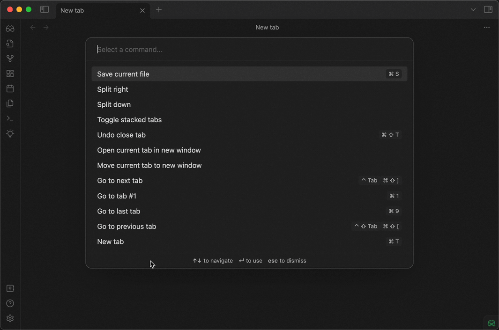The image size is (499, 330).
Task: Click the lightbulb icon in ribbon
Action: tap(10, 133)
